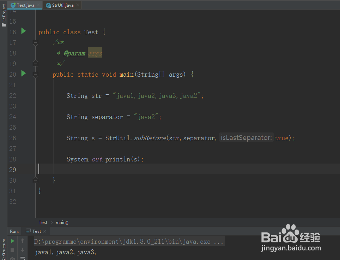Click the highlighted args in Javadoc
Viewport: 340px width, 260px height.
[x=95, y=53]
